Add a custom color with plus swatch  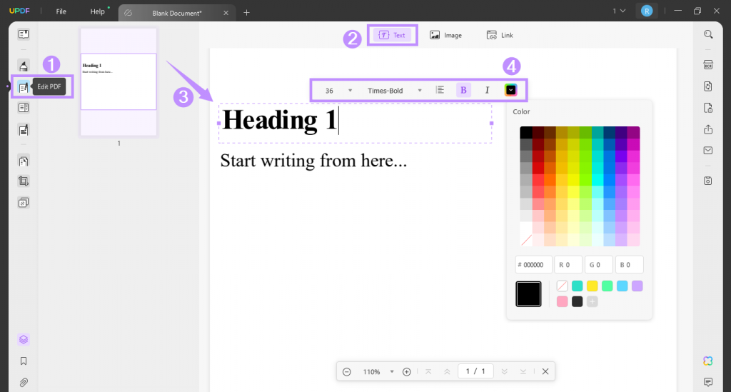point(592,301)
